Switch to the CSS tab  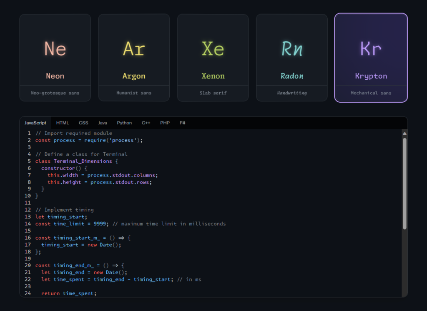(83, 123)
